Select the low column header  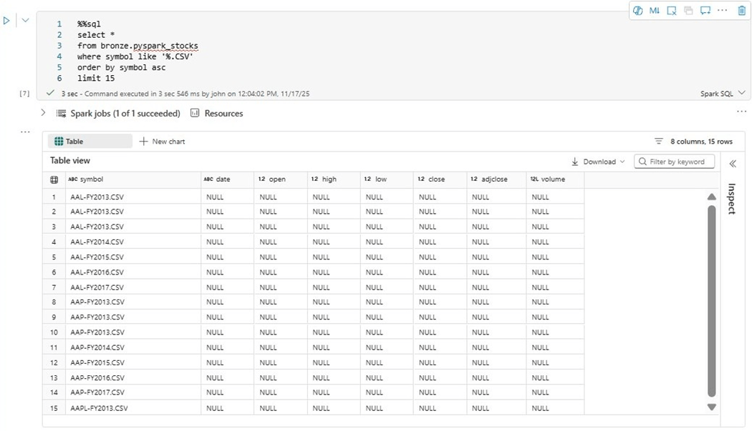click(x=387, y=179)
